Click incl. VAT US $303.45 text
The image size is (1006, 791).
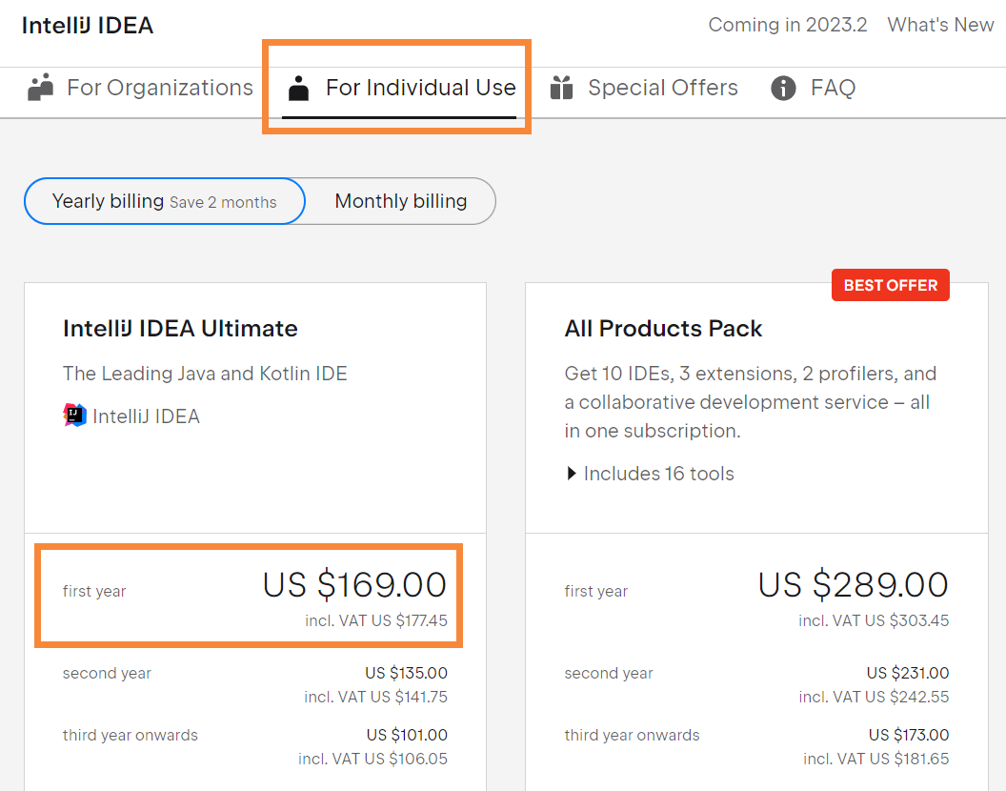874,620
